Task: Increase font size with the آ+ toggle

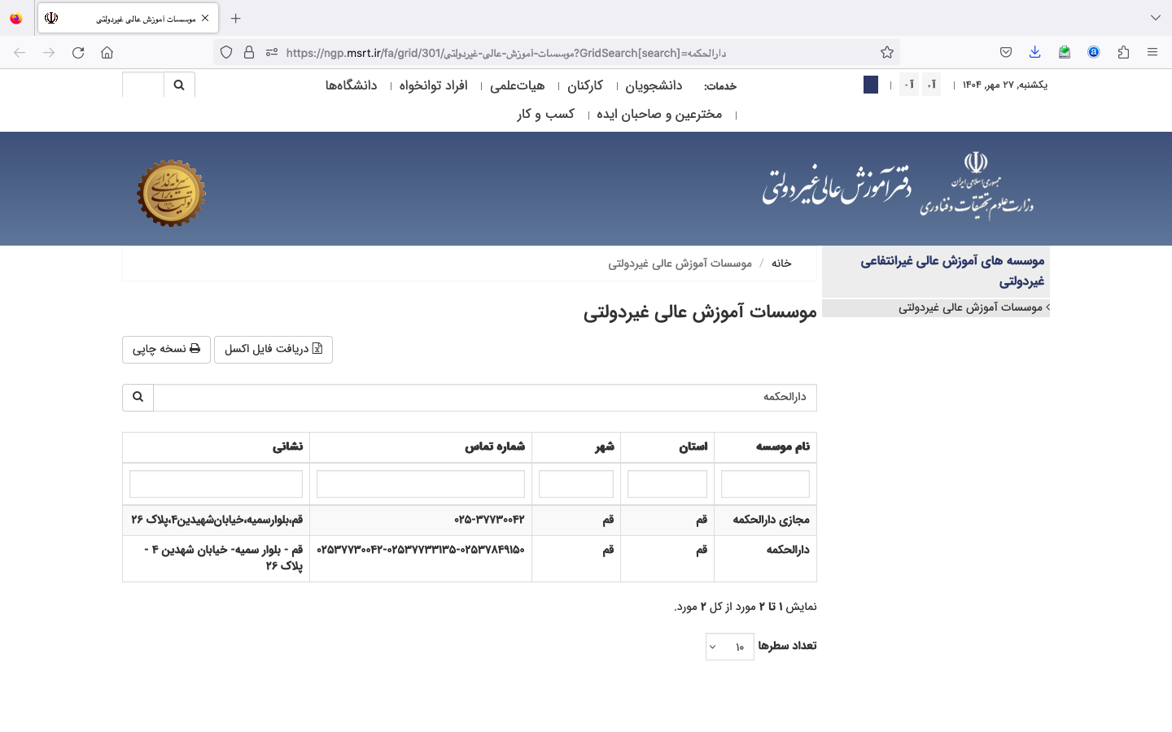Action: (x=931, y=85)
